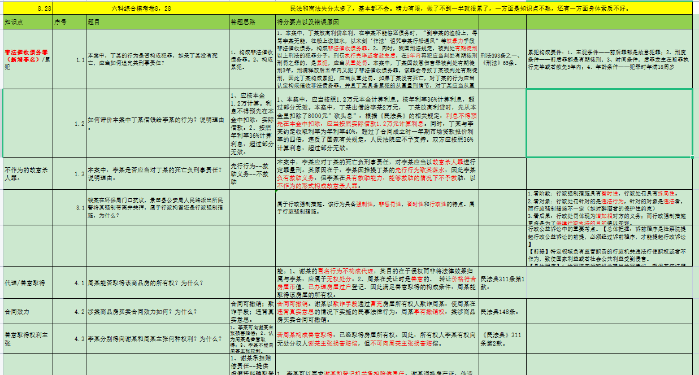Click the "合同效力" knowledge point cell
The image size is (699, 375).
(27, 312)
